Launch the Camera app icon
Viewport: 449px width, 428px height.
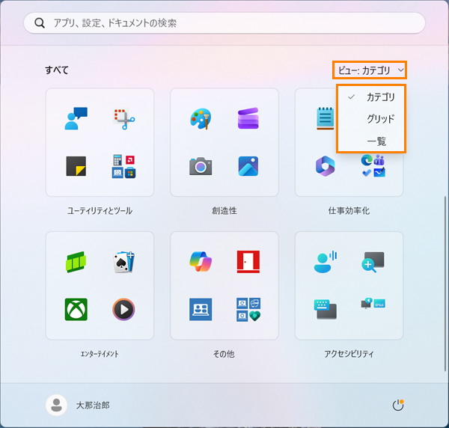[201, 166]
